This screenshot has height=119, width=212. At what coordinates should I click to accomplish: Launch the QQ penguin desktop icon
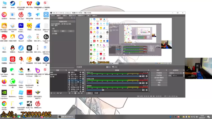click(12, 49)
